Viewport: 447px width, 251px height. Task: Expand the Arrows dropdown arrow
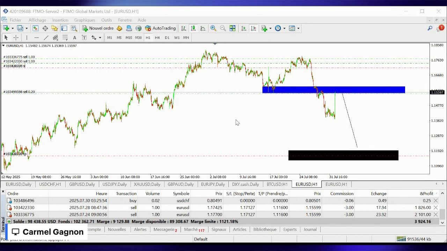click(x=100, y=38)
